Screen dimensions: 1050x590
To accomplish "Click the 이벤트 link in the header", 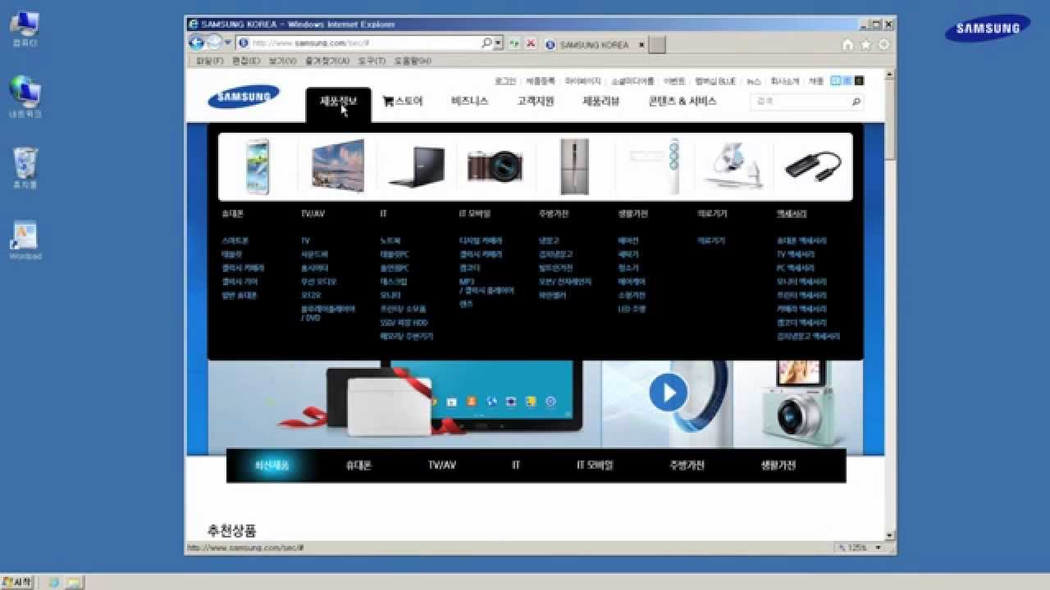I will pos(674,81).
